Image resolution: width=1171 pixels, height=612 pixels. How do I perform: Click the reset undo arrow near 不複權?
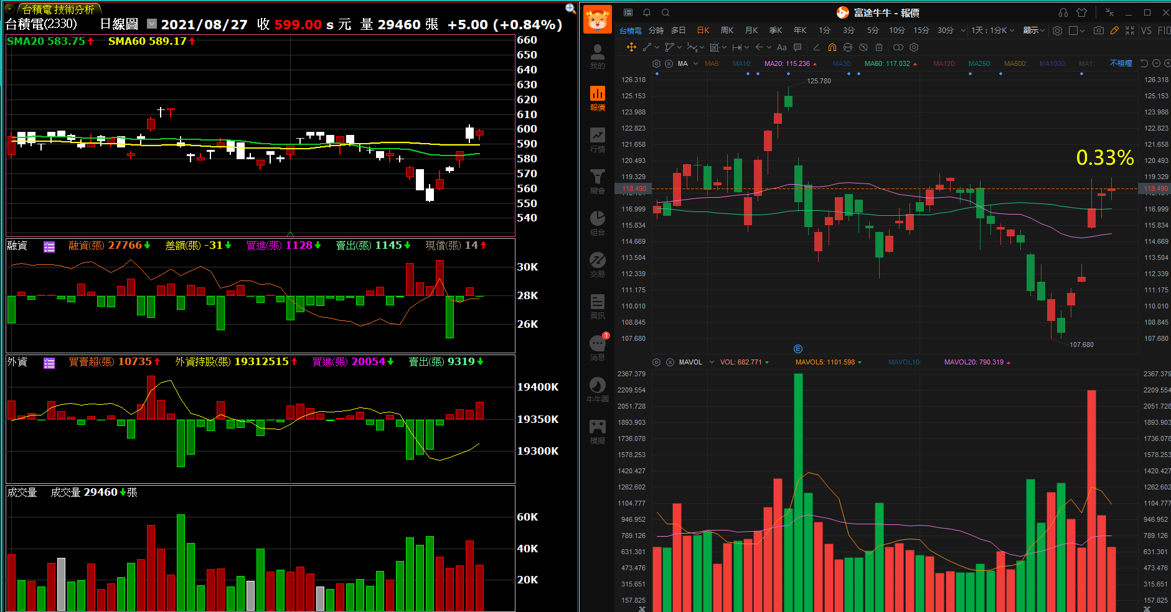[1144, 63]
